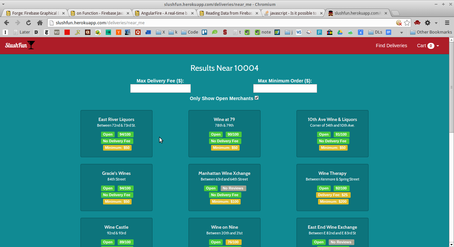
Task: Go to the browser home page icon
Action: pos(40,23)
